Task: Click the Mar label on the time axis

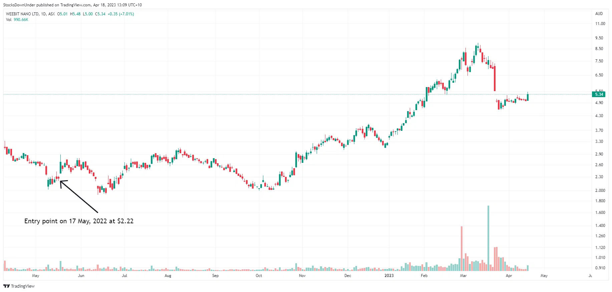Action: (463, 276)
